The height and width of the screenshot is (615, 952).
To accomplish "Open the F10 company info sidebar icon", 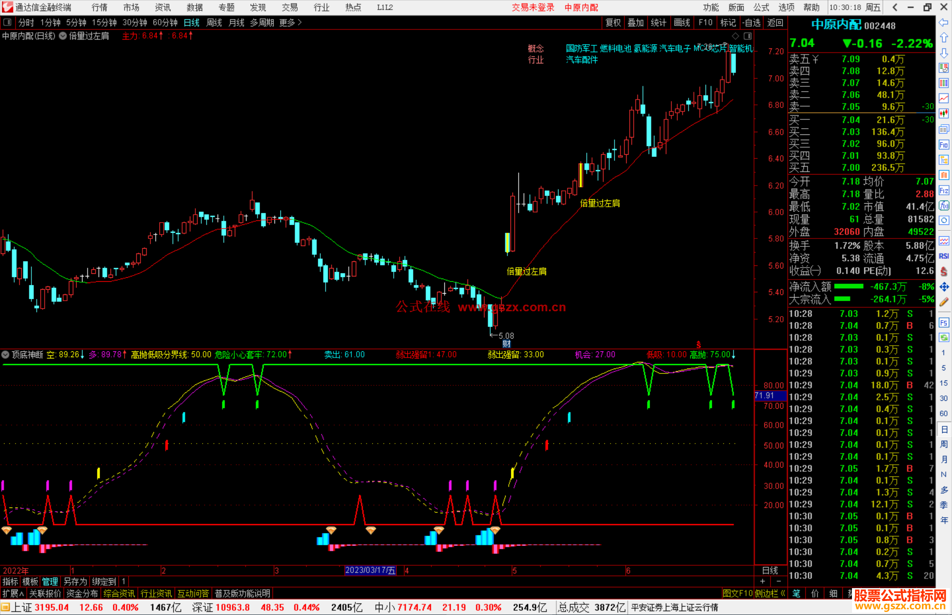I will click(944, 145).
